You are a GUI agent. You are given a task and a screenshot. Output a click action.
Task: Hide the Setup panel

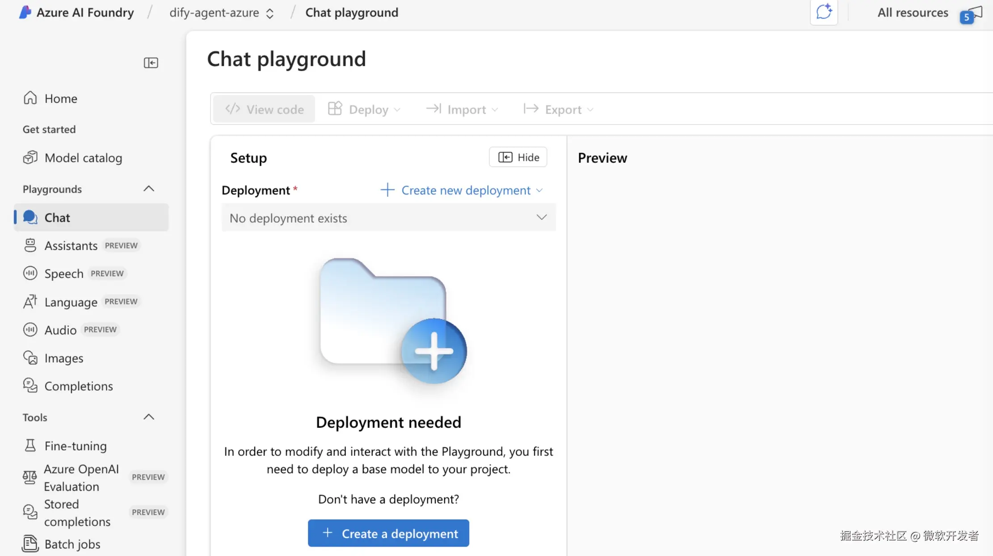coord(518,157)
